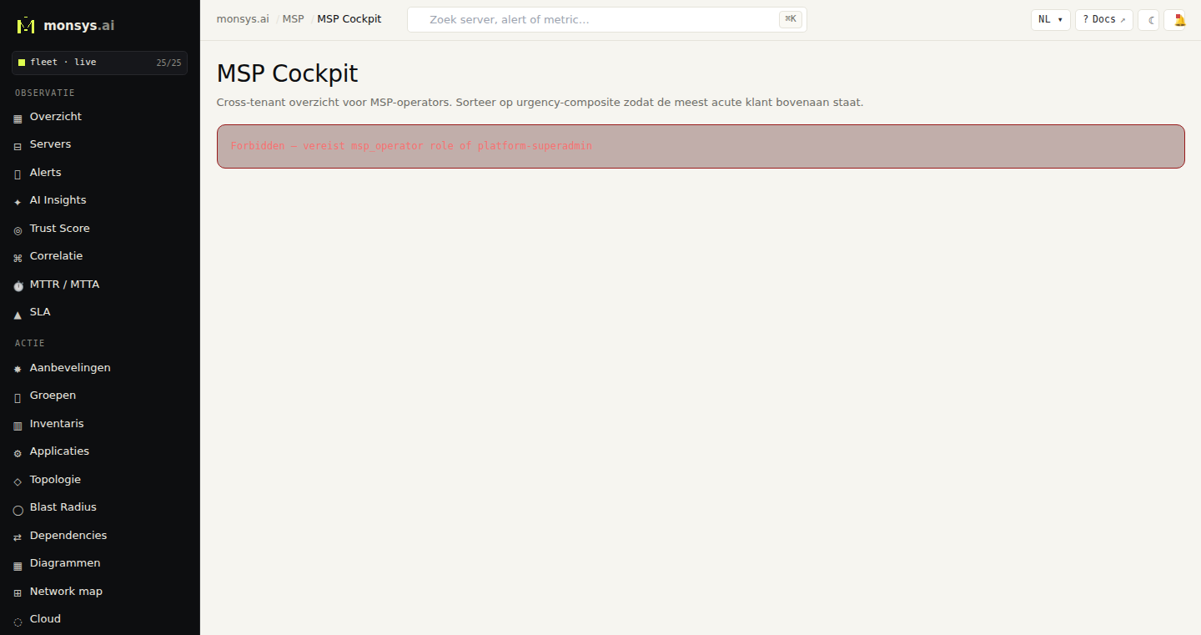Click the Network map grid icon
1201x635 pixels.
tap(18, 592)
